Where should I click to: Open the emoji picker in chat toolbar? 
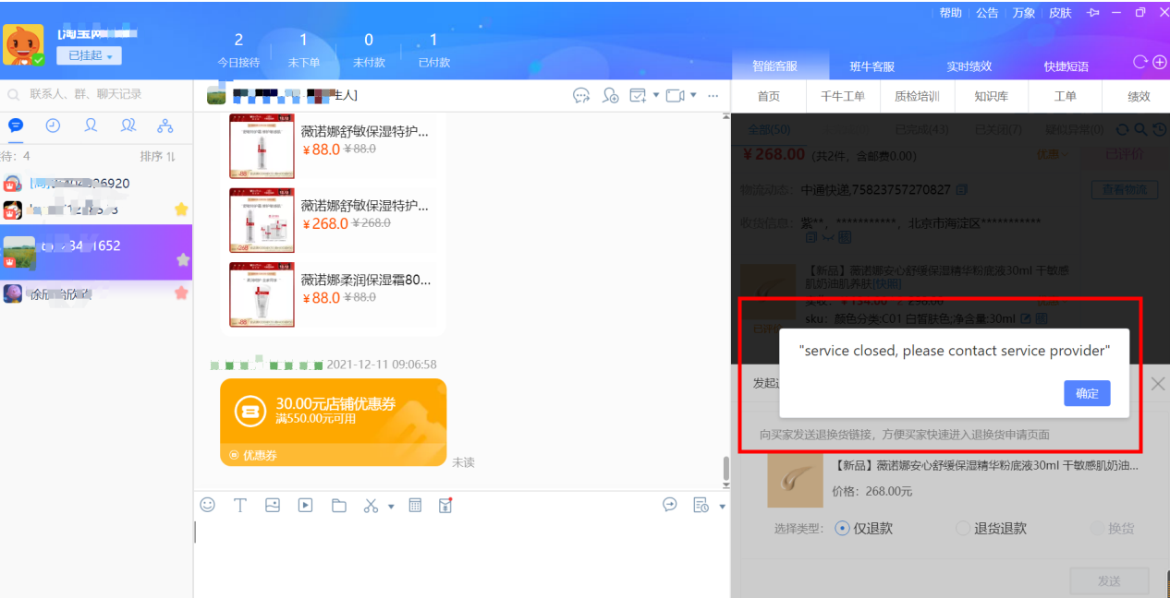[x=208, y=505]
